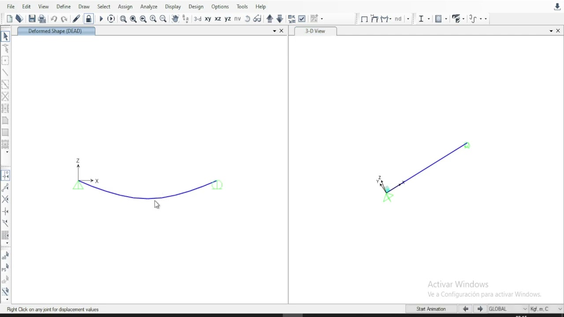Click the Show Deformed Shape icon
The width and height of the screenshot is (564, 317).
tap(375, 18)
